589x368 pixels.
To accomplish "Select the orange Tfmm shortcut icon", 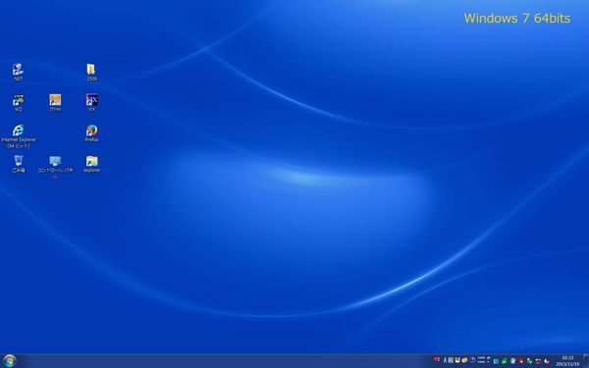I will [55, 102].
